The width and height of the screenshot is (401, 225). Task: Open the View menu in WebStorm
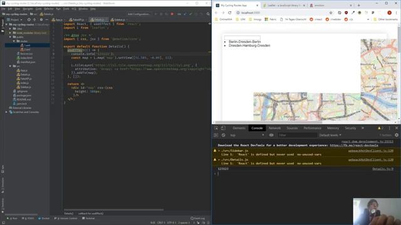[x=18, y=9]
